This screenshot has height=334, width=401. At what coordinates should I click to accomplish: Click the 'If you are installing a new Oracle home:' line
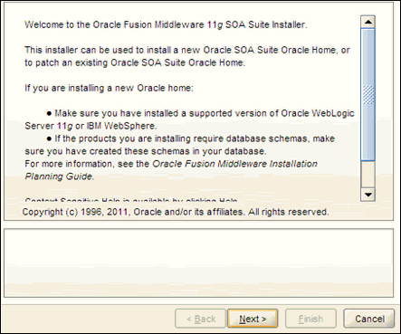[109, 88]
